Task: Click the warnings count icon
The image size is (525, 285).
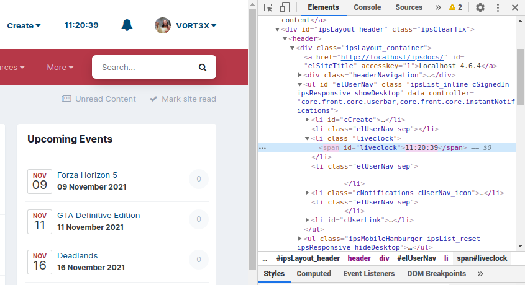Action: 455,7
